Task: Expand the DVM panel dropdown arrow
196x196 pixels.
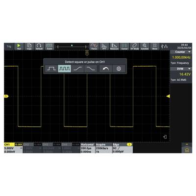Action: click(x=190, y=69)
